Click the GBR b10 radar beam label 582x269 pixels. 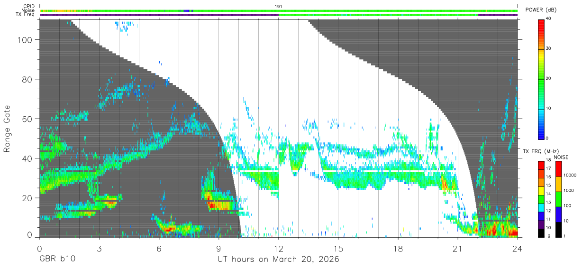(57, 259)
